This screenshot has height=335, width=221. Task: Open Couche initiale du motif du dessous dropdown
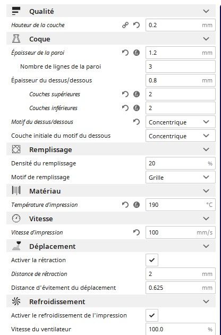[x=181, y=136]
